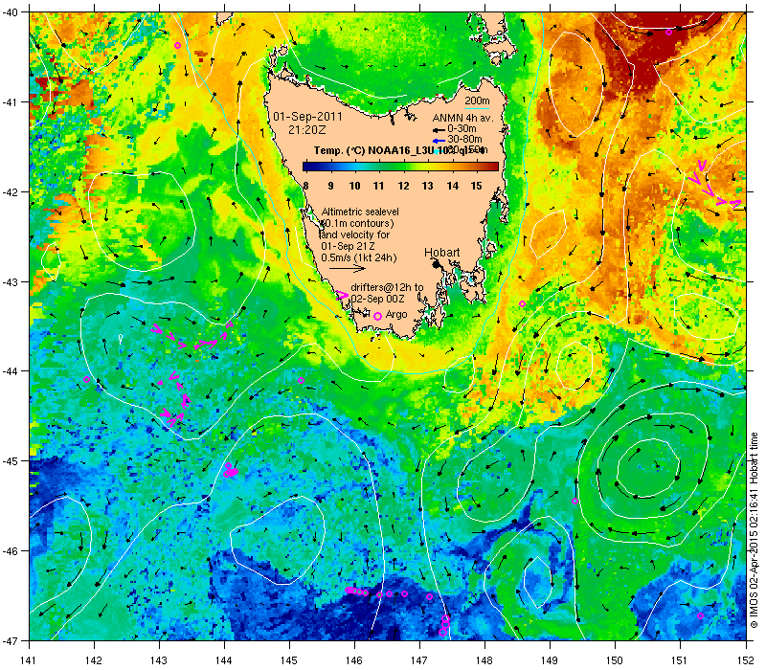The height and width of the screenshot is (670, 766).
Task: Click the 'ANMN 4h av.' label
Action: [x=463, y=118]
